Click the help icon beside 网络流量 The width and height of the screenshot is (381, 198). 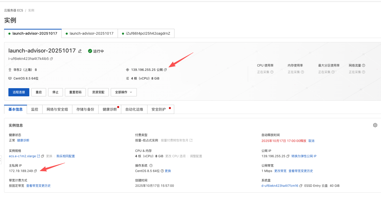click(x=363, y=65)
